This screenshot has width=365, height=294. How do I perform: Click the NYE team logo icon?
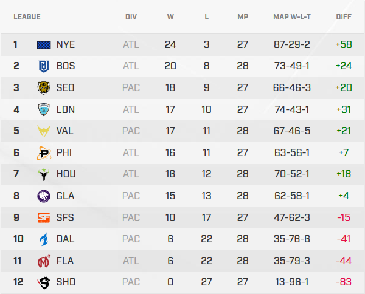[44, 44]
